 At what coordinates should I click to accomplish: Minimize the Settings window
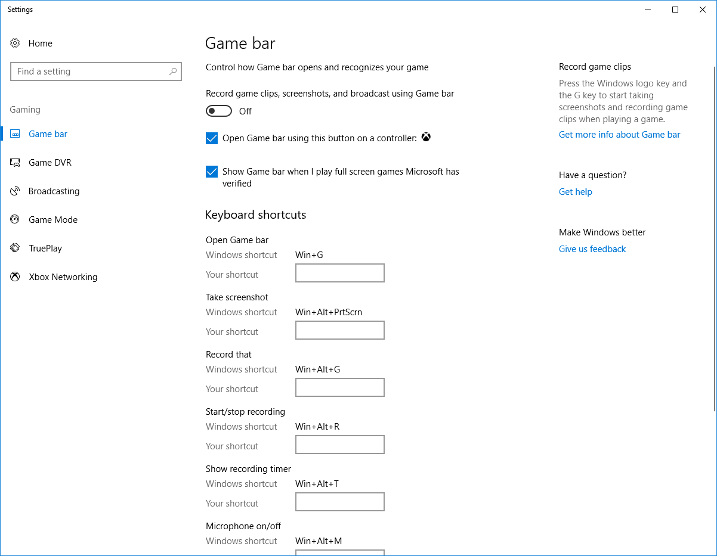(x=648, y=10)
